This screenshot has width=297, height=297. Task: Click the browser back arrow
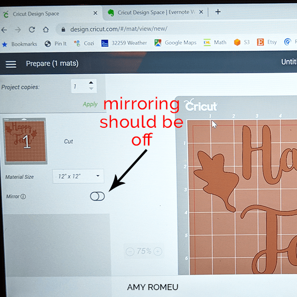tap(4, 30)
